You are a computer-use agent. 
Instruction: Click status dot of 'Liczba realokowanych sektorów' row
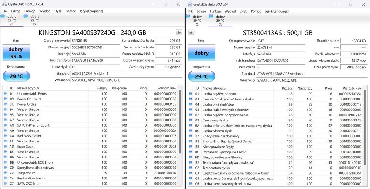191,109
